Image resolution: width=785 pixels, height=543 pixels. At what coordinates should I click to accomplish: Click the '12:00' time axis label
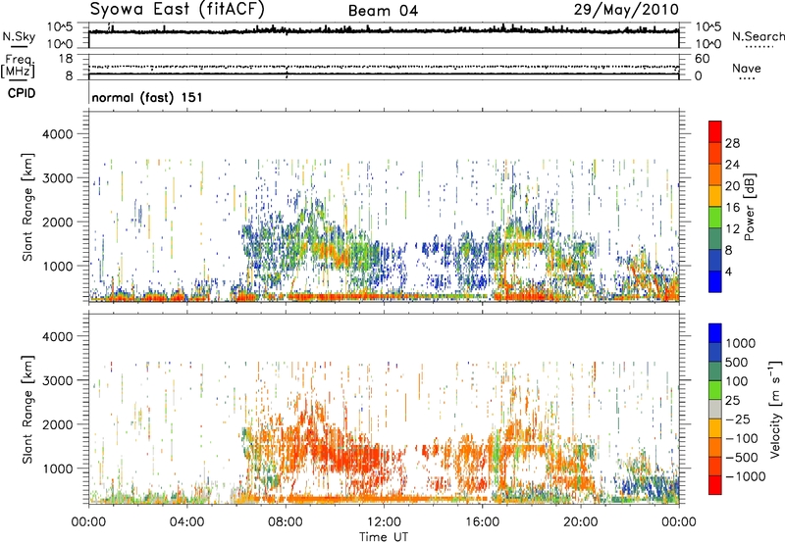pyautogui.click(x=384, y=522)
